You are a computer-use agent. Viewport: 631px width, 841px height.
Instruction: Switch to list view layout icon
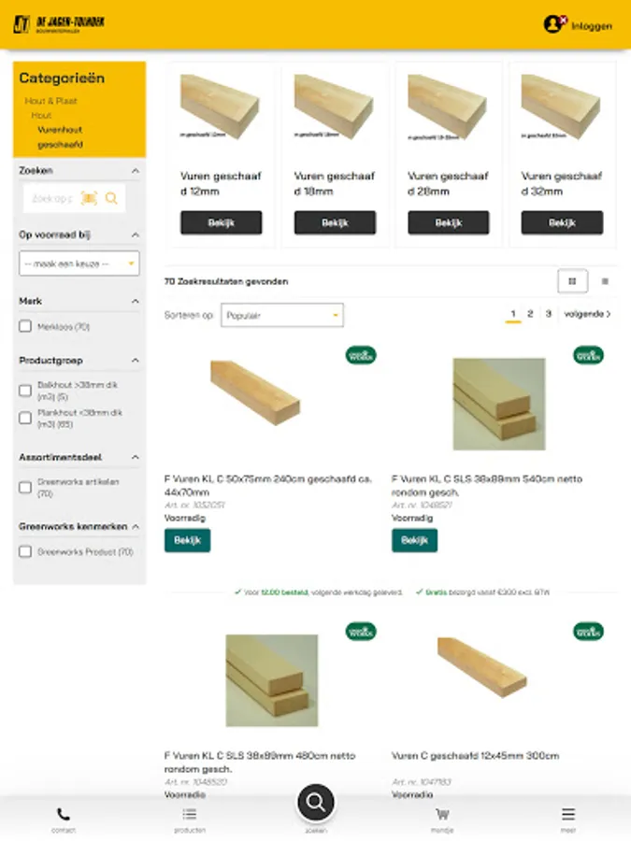(x=605, y=281)
